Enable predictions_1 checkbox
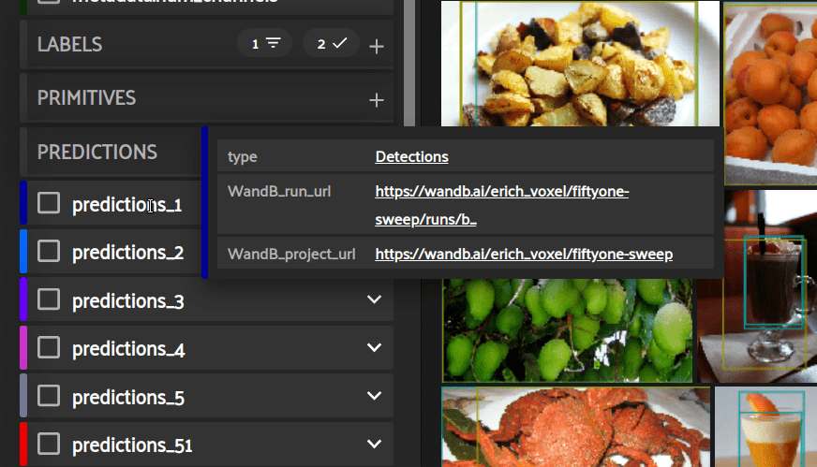The height and width of the screenshot is (467, 817). pyautogui.click(x=49, y=203)
